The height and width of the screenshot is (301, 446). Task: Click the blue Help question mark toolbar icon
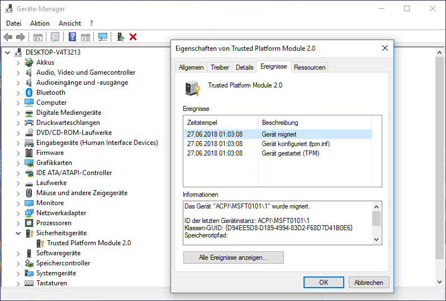point(72,37)
